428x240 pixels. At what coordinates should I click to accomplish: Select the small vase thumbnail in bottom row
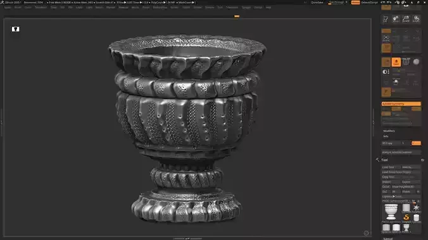pyautogui.click(x=406, y=228)
